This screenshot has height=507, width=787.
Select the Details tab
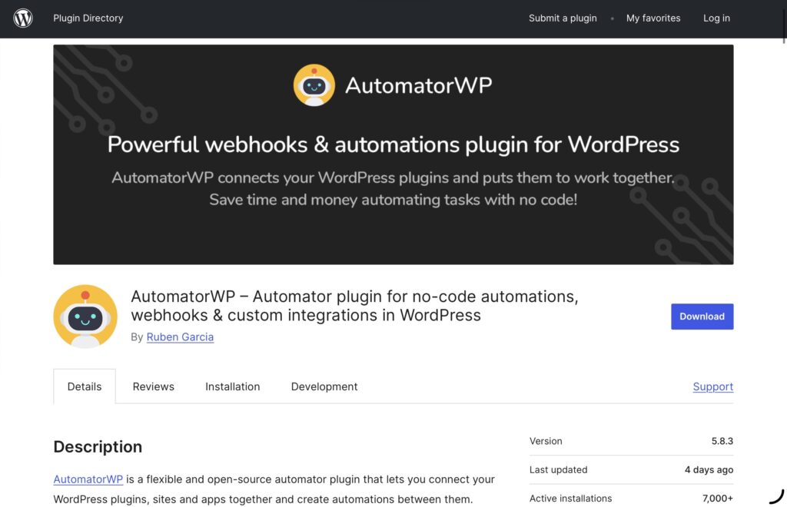(x=85, y=386)
